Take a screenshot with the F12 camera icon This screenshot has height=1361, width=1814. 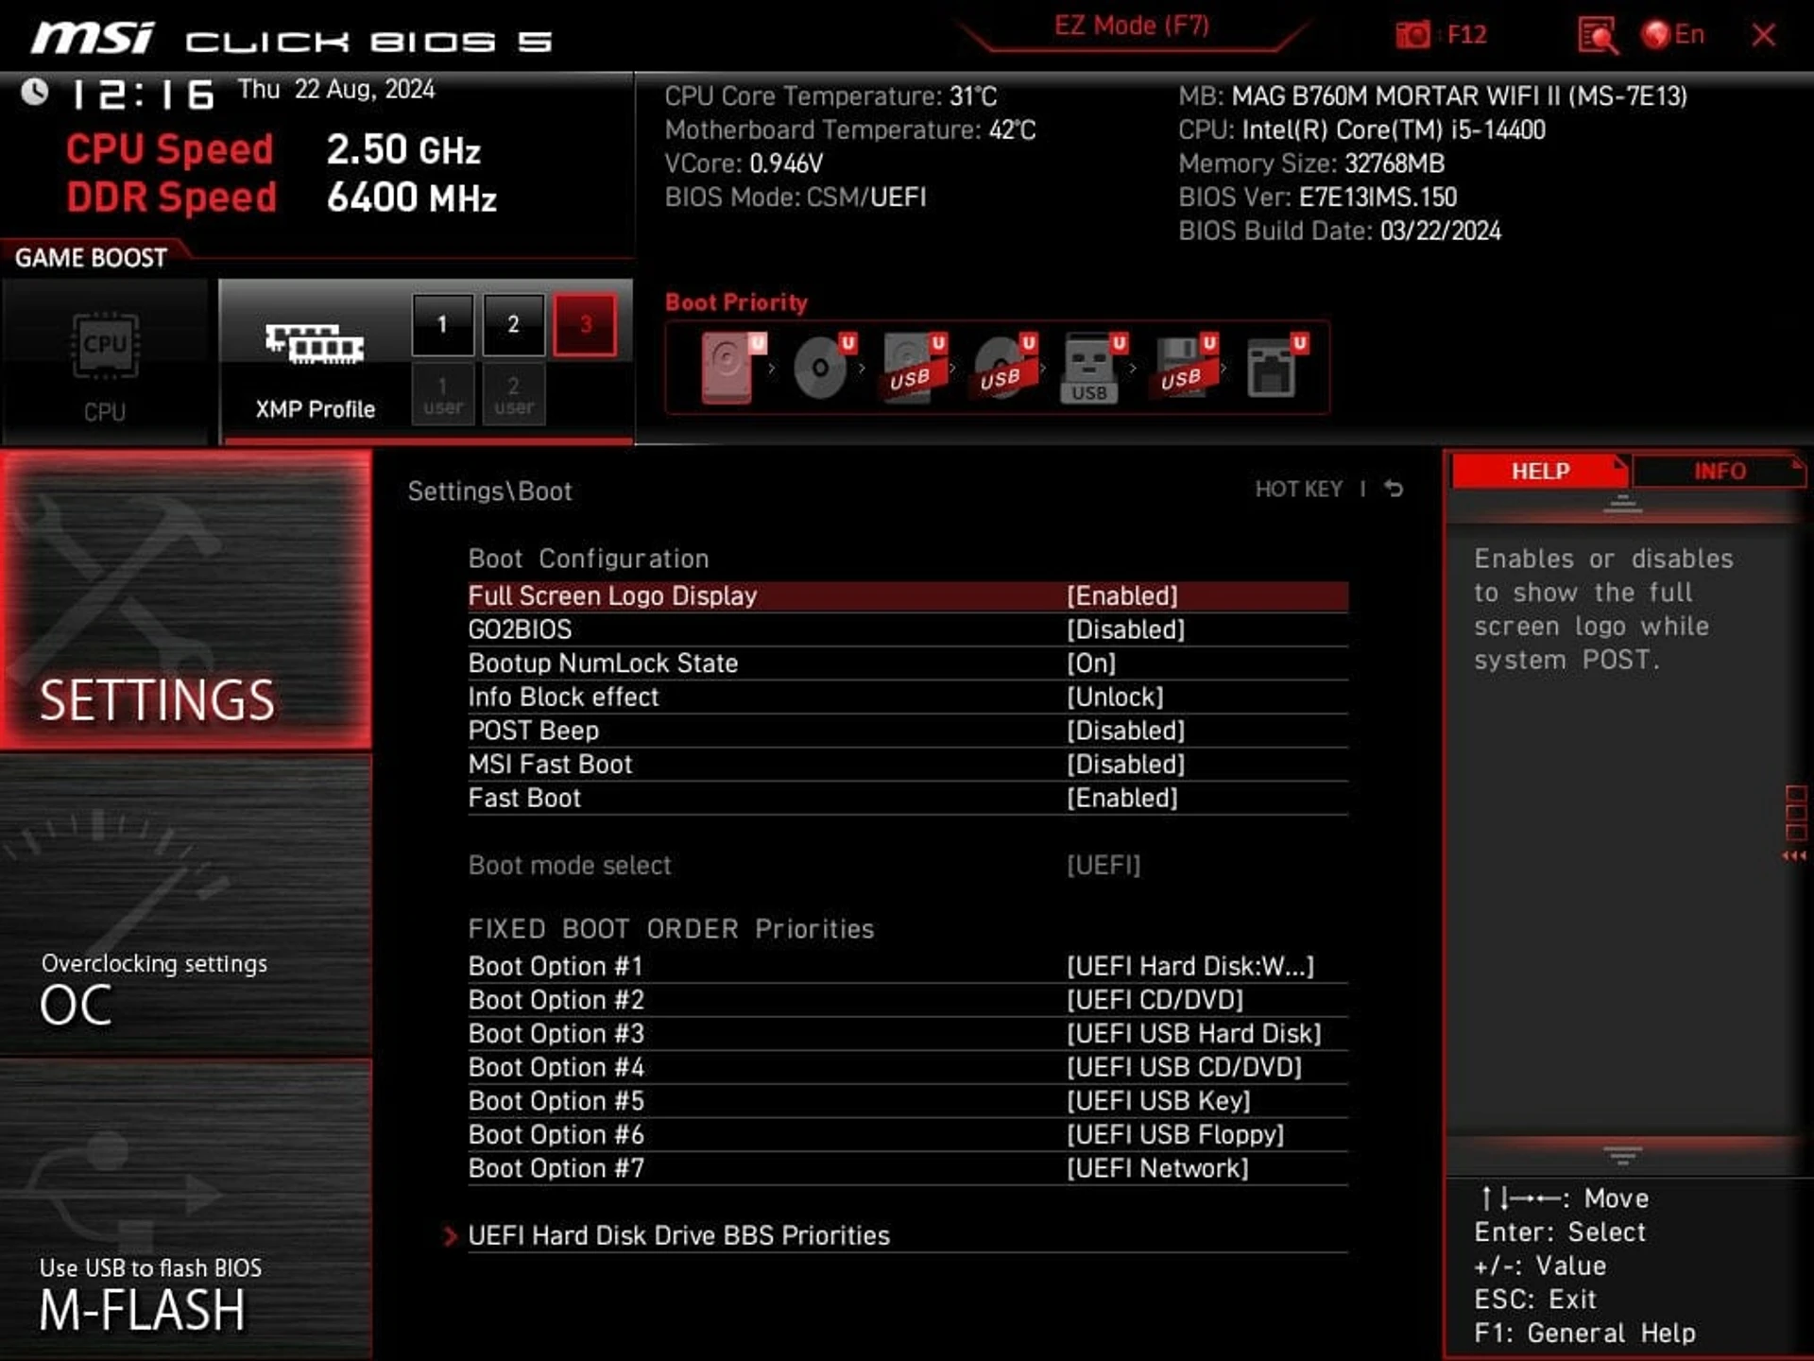(x=1413, y=35)
